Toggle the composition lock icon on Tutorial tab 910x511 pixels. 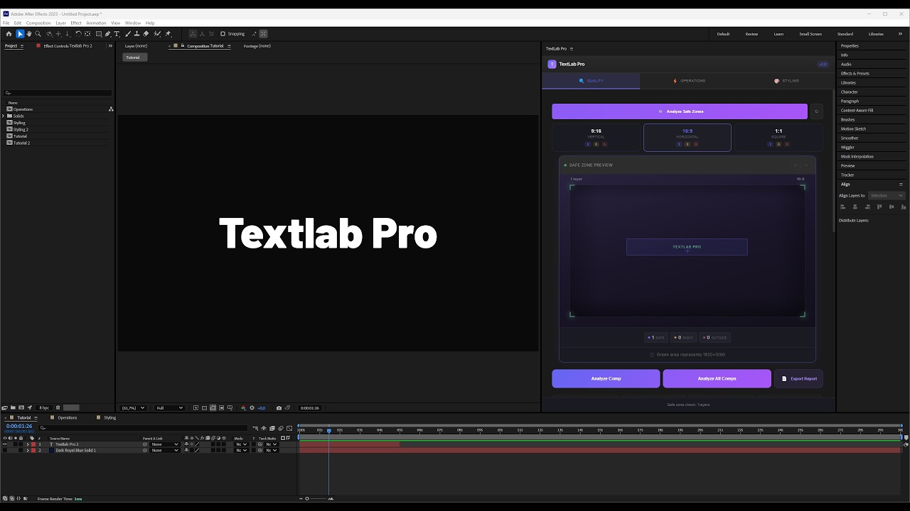click(x=183, y=46)
